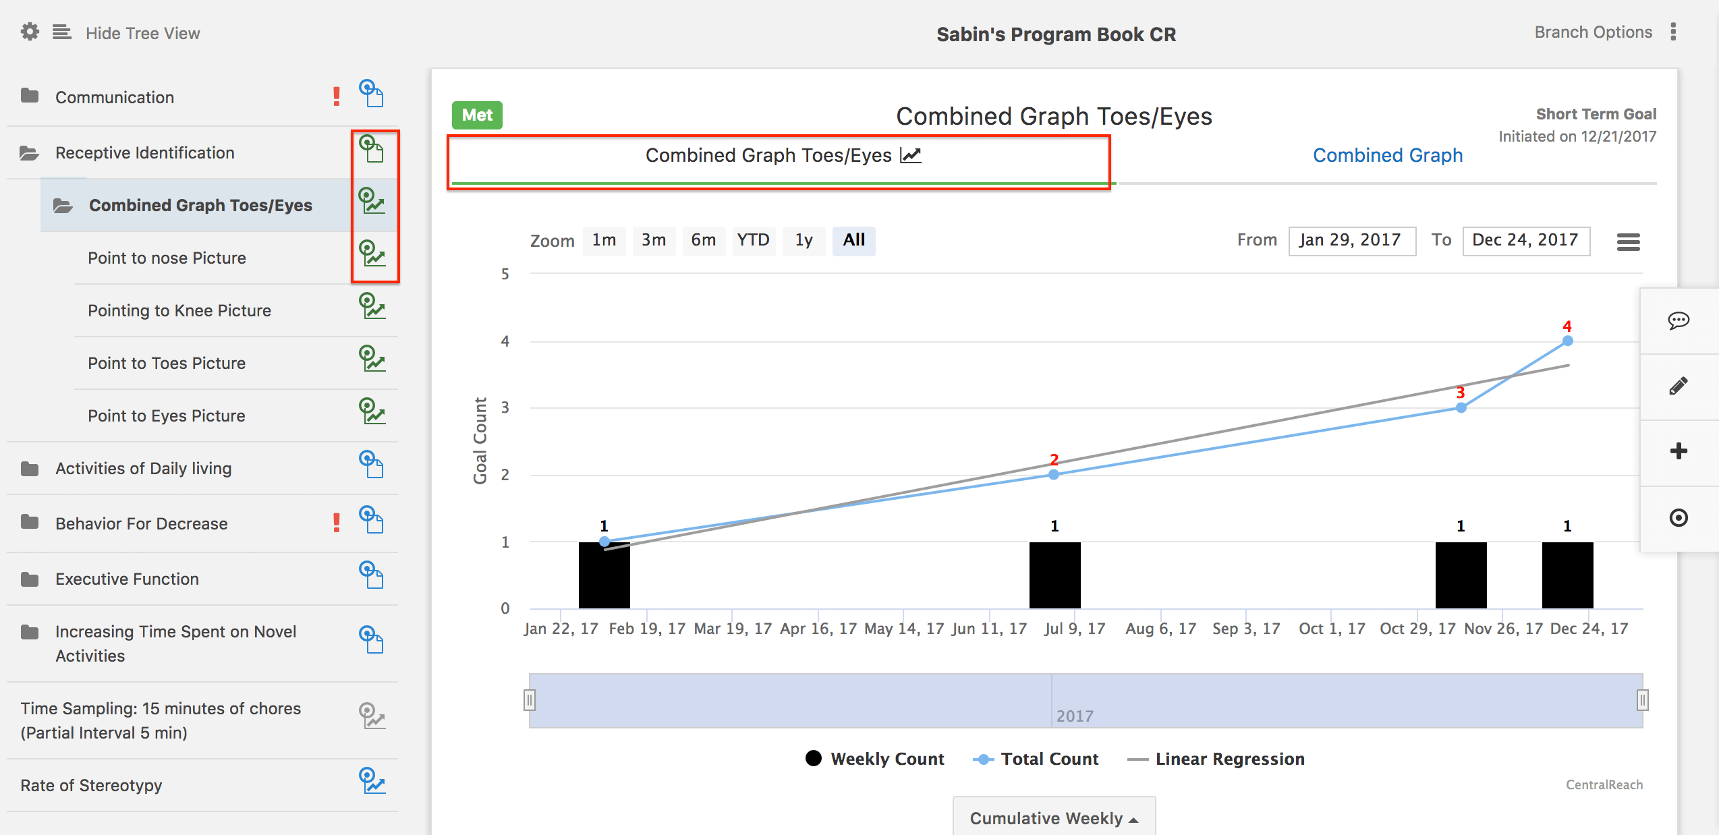Click the graph icon beside Point to nose Picture
Image resolution: width=1719 pixels, height=835 pixels.
coord(373,255)
